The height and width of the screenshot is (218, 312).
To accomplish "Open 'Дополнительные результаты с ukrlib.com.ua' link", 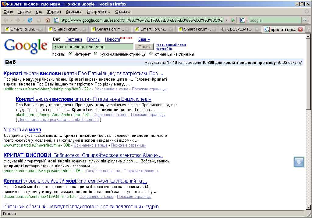I will [x=58, y=120].
